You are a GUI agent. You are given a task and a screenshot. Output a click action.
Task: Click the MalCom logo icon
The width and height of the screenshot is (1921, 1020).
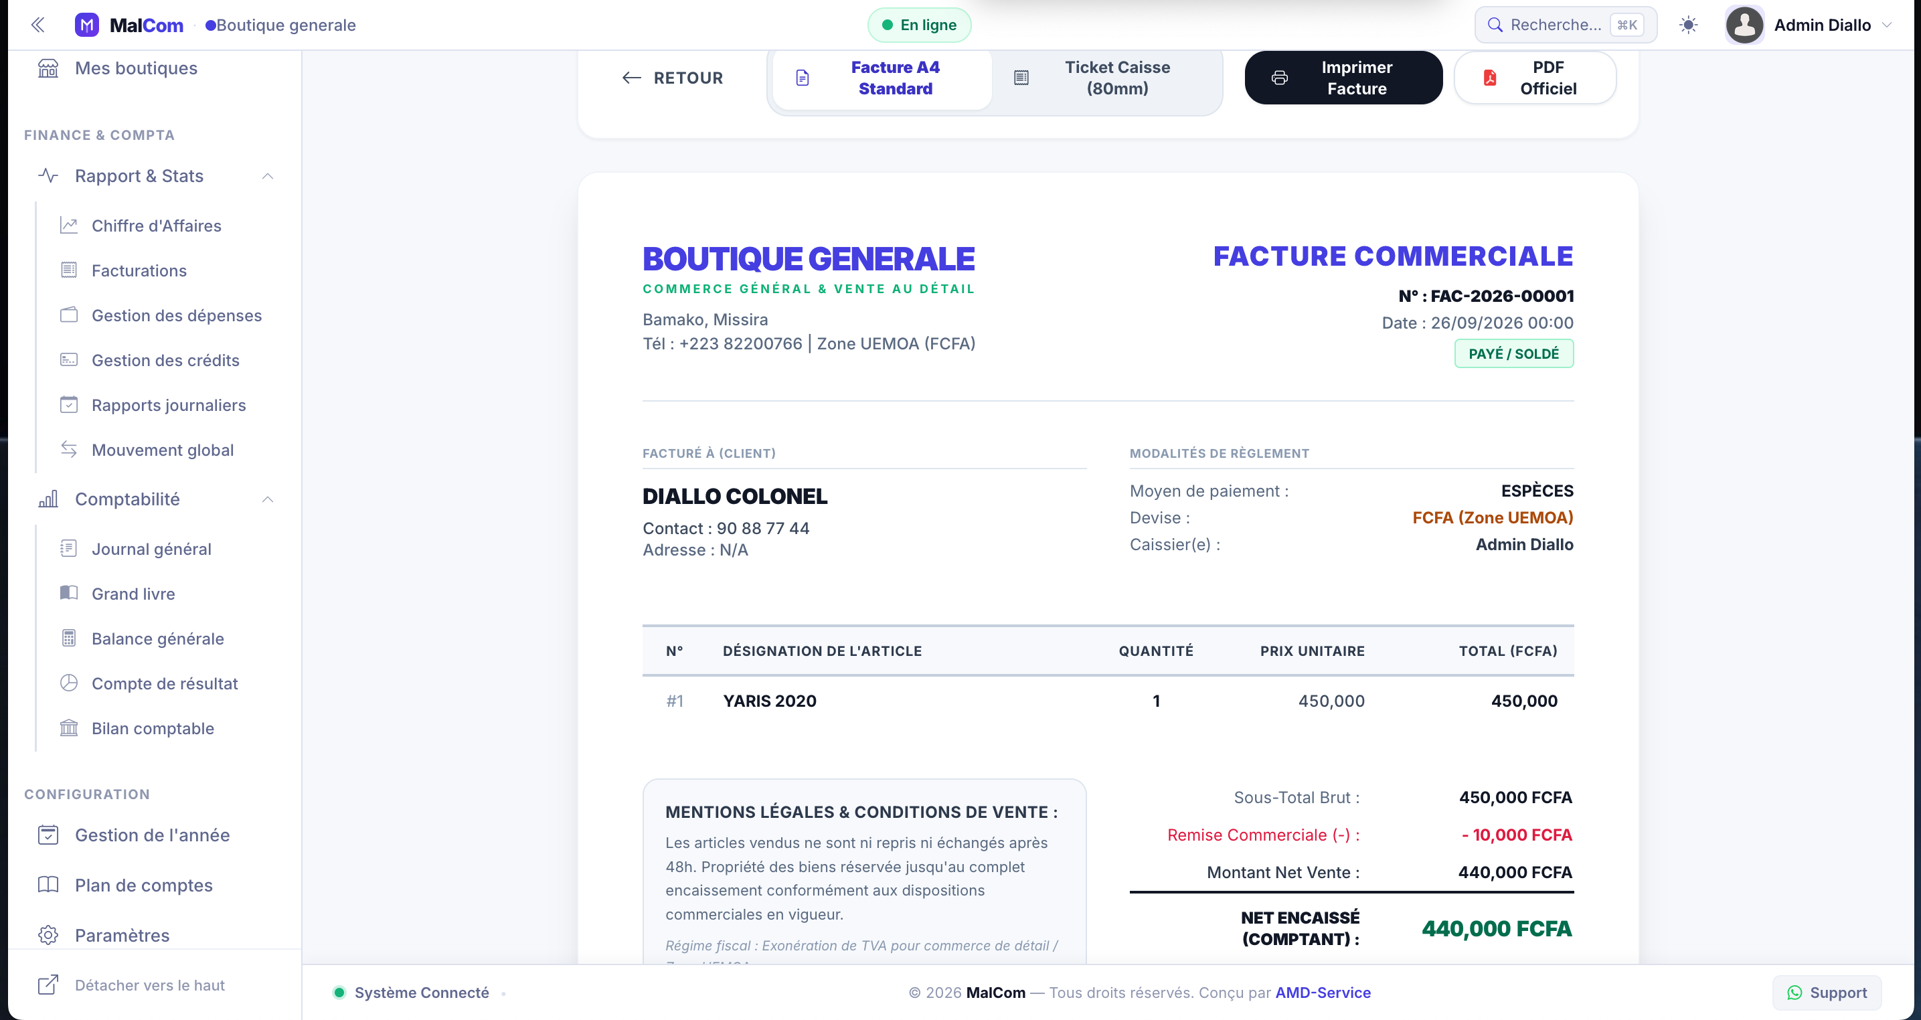pyautogui.click(x=87, y=25)
